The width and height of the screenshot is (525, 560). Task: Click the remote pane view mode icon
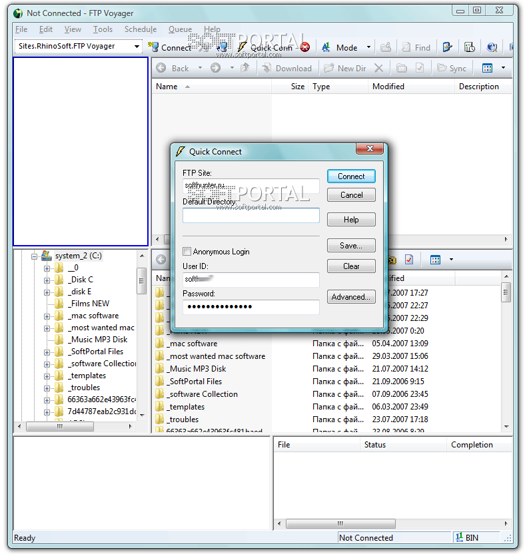click(488, 68)
